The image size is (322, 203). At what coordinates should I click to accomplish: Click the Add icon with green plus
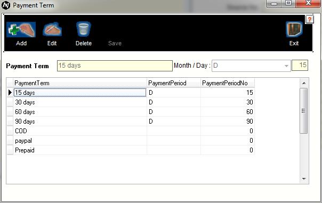coord(21,29)
